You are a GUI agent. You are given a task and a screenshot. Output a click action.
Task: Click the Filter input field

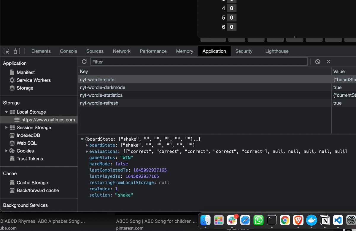[199, 62]
